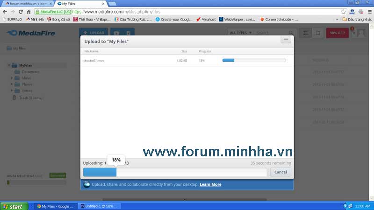Open the Bóng đá số bookmark
This screenshot has height=210, width=374.
59,19
